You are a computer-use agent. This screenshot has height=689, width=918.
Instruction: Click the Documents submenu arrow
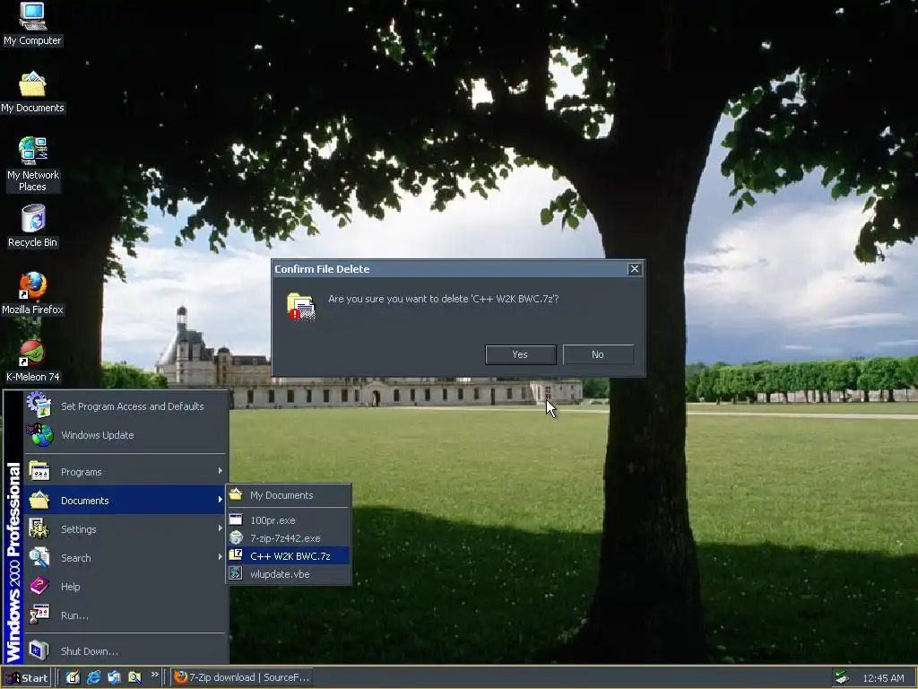tap(221, 500)
